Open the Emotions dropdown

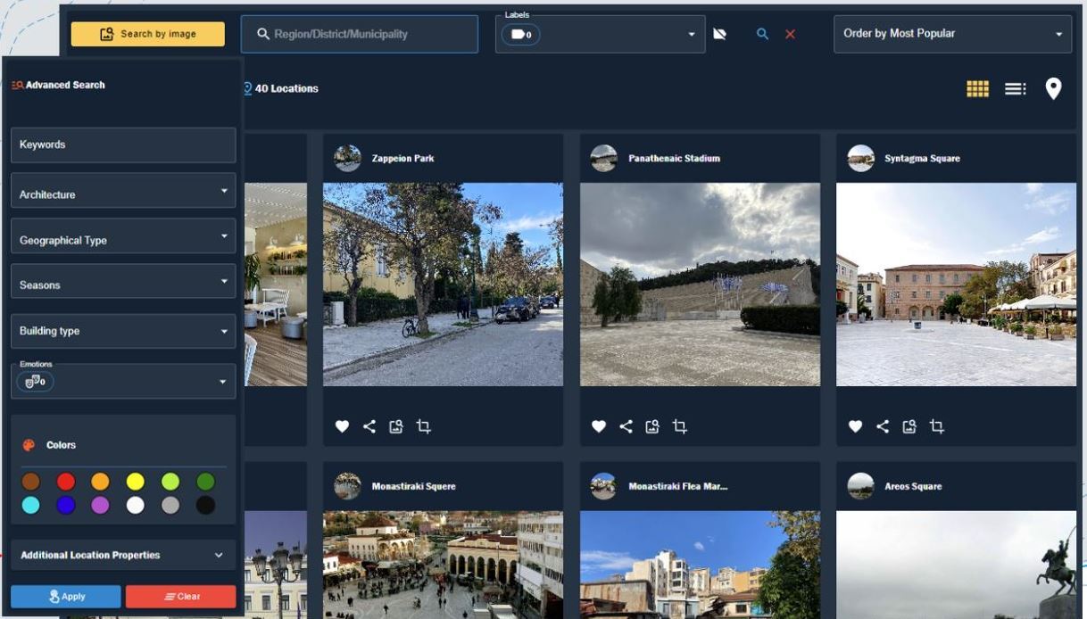(123, 382)
